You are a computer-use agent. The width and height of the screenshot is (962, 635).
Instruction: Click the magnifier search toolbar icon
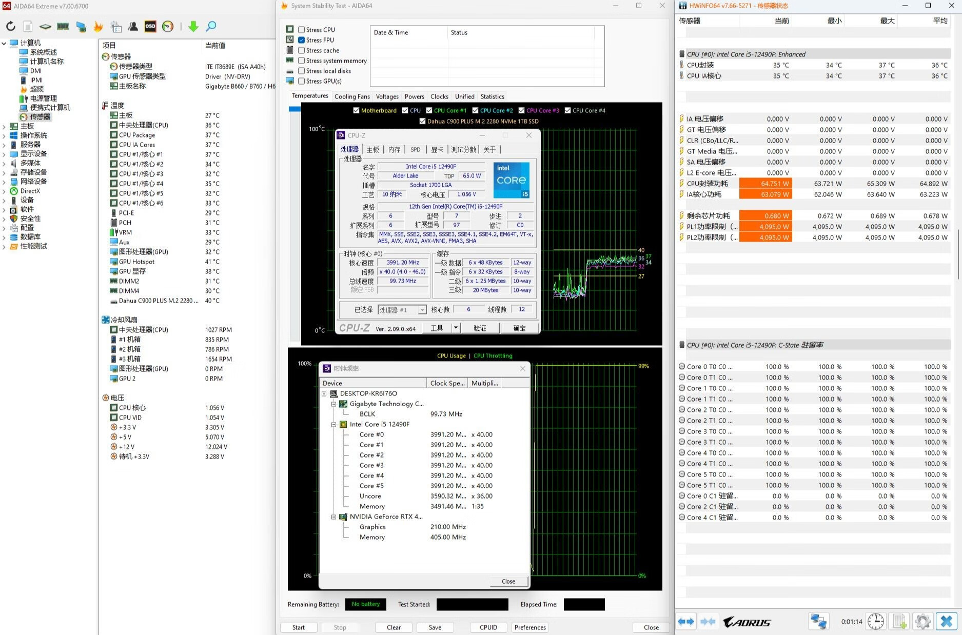pos(211,27)
